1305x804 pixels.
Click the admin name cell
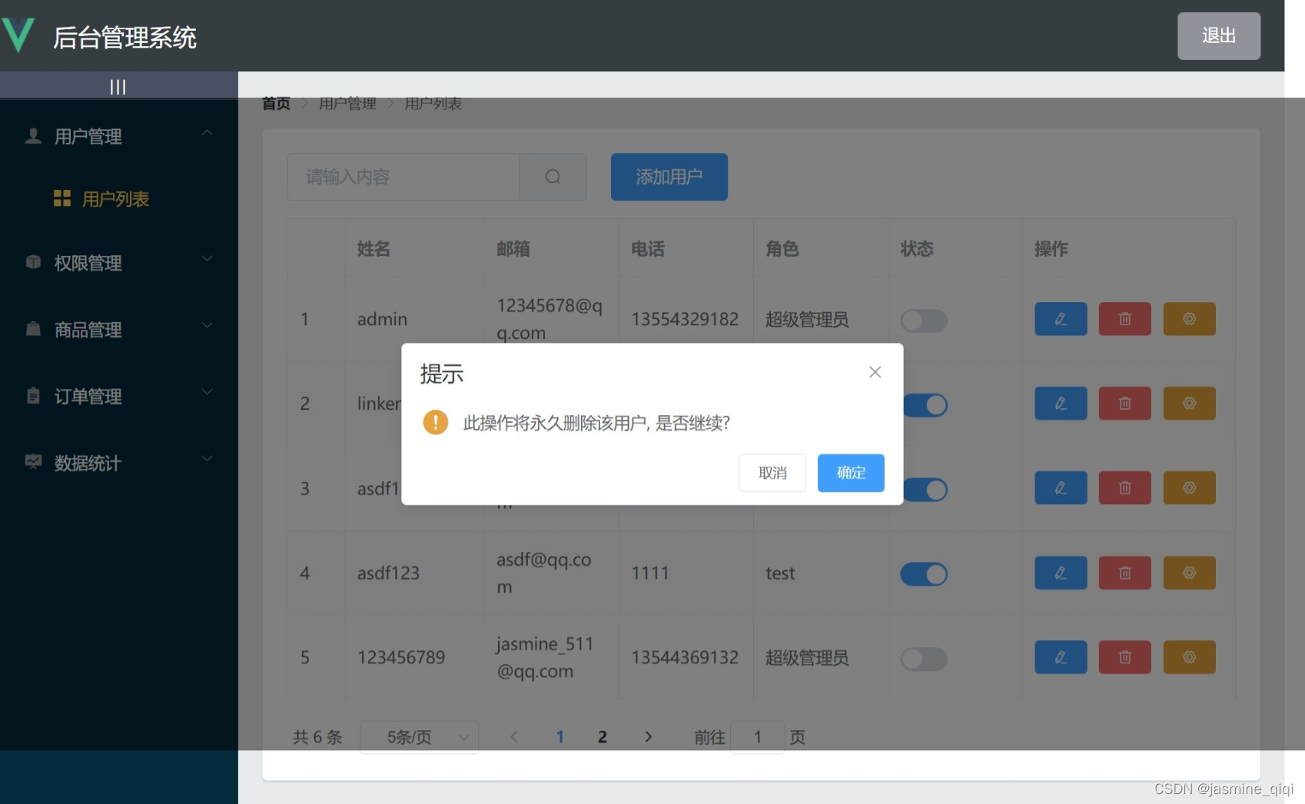tap(382, 319)
